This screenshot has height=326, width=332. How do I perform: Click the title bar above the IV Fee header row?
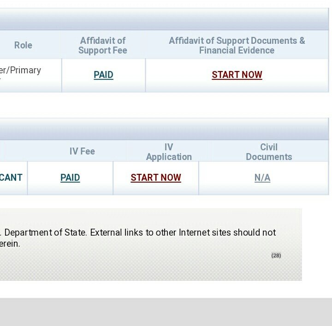(x=161, y=129)
